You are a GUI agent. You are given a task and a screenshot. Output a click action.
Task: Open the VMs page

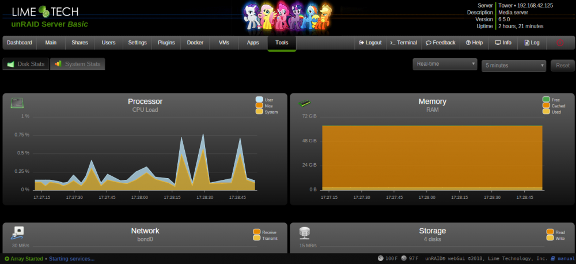coord(223,43)
